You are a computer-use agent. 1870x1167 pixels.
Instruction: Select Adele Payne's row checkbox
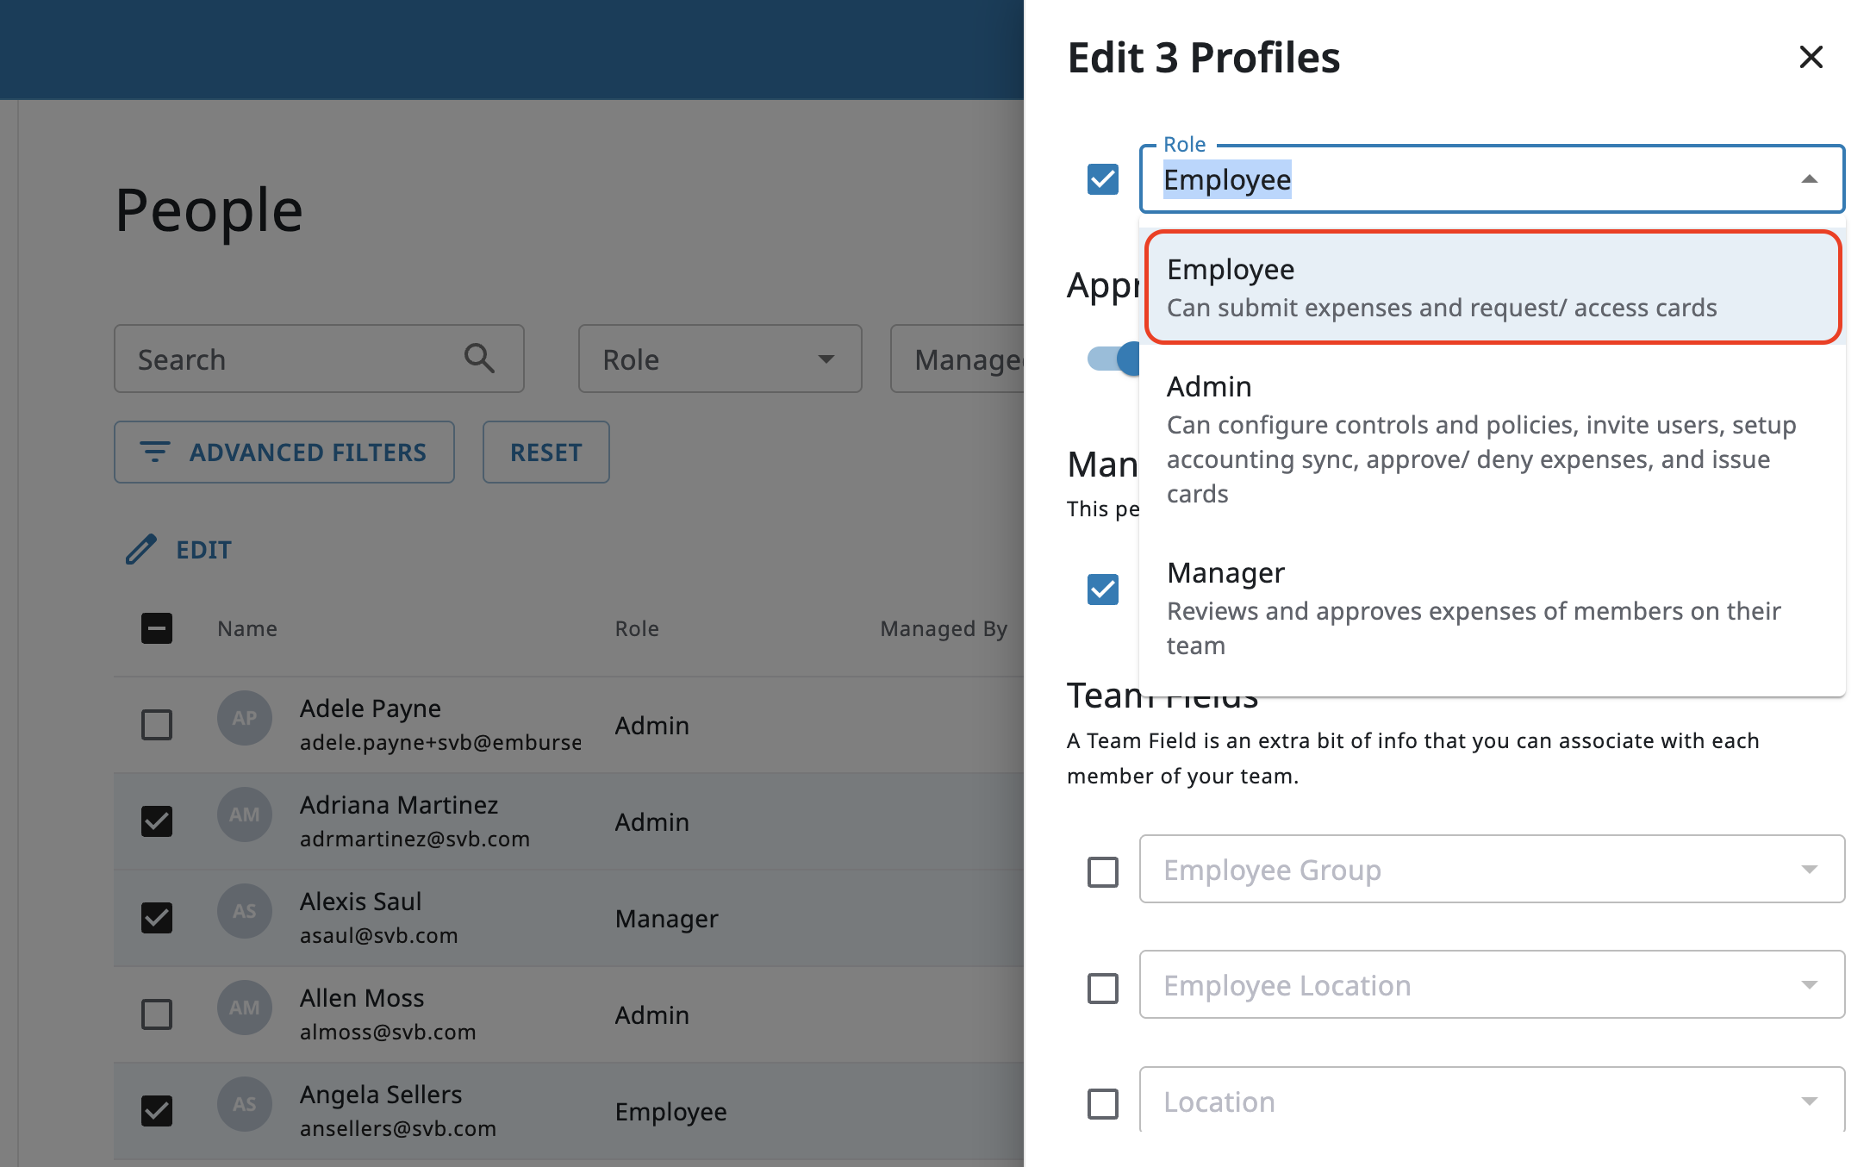[157, 725]
